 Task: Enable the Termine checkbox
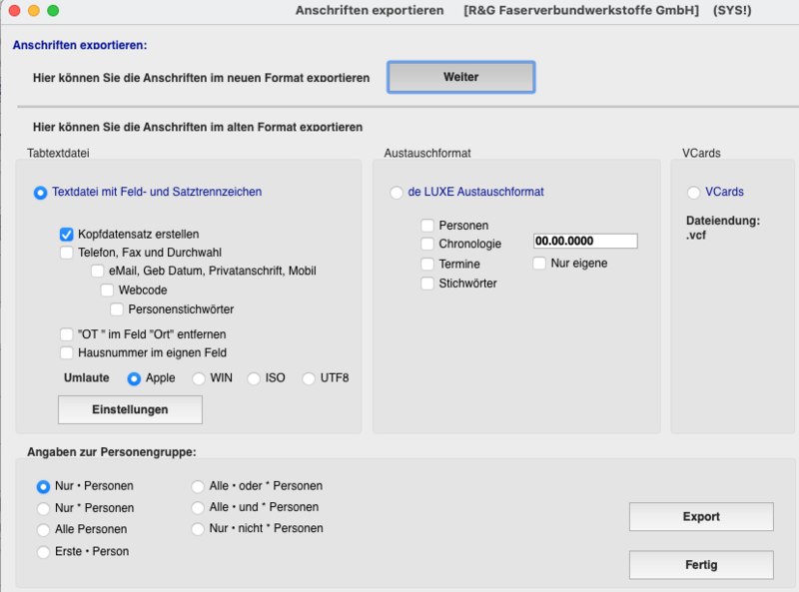(x=428, y=265)
